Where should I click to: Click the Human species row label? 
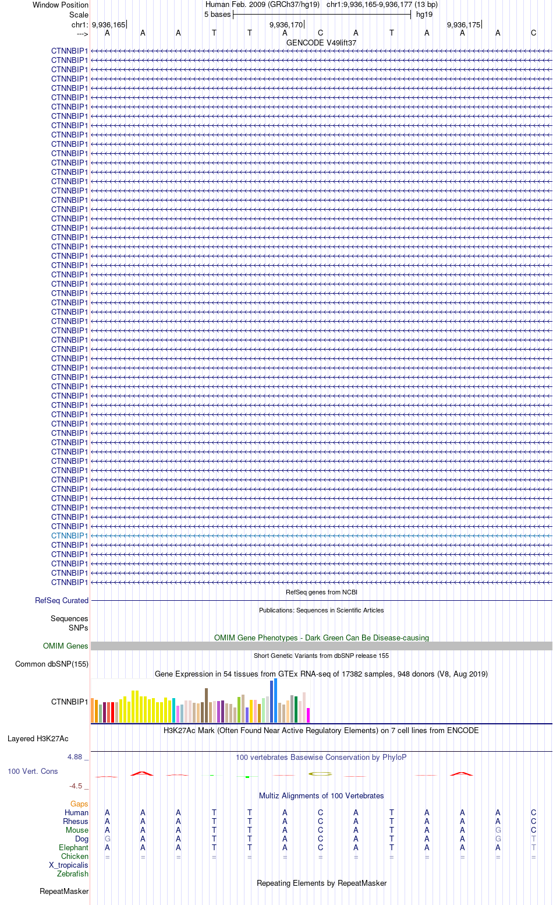76,812
